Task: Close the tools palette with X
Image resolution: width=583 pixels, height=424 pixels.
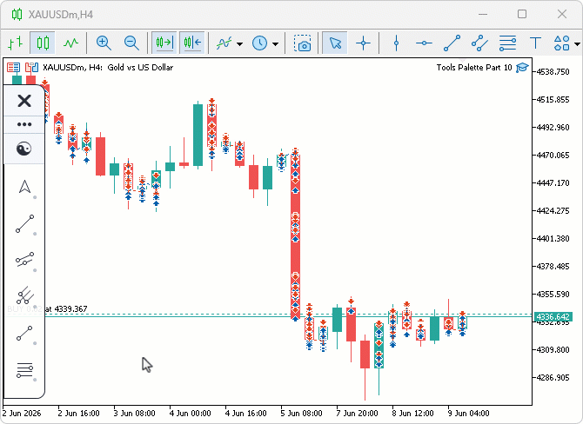Action: [x=24, y=101]
